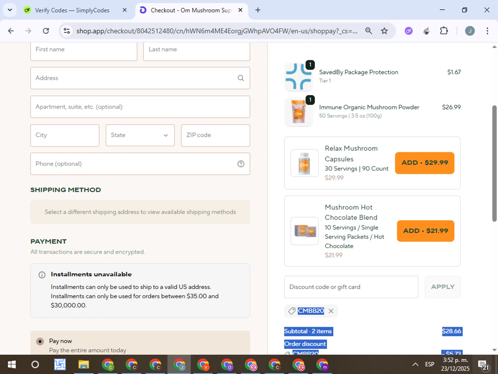Open Cortana search circle in taskbar
The image size is (498, 374).
point(35,365)
